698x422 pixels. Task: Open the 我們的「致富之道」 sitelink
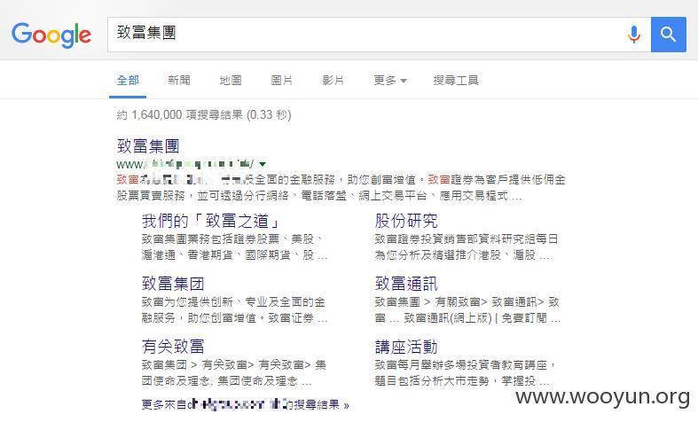pyautogui.click(x=211, y=221)
